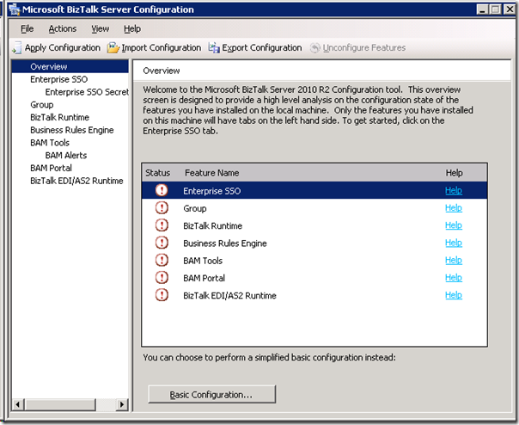Open the File menu

pyautogui.click(x=27, y=28)
